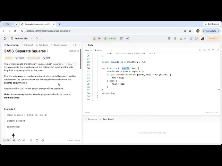Click the LeetCode logo icon
This screenshot has width=222, height=166.
5,38
